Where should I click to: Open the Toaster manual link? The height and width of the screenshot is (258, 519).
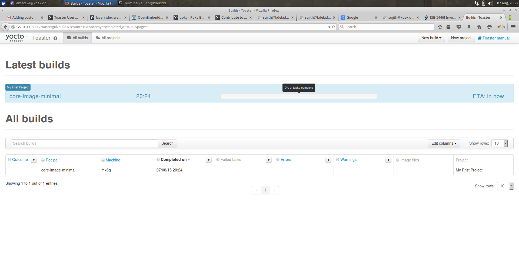tap(494, 38)
